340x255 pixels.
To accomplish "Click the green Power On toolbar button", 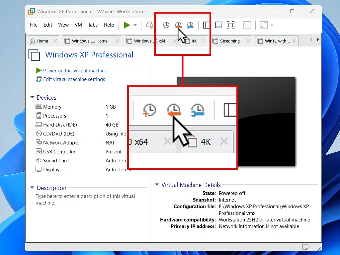I will click(127, 25).
